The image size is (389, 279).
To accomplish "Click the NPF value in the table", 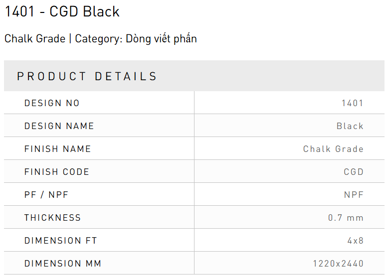I will 354,195.
